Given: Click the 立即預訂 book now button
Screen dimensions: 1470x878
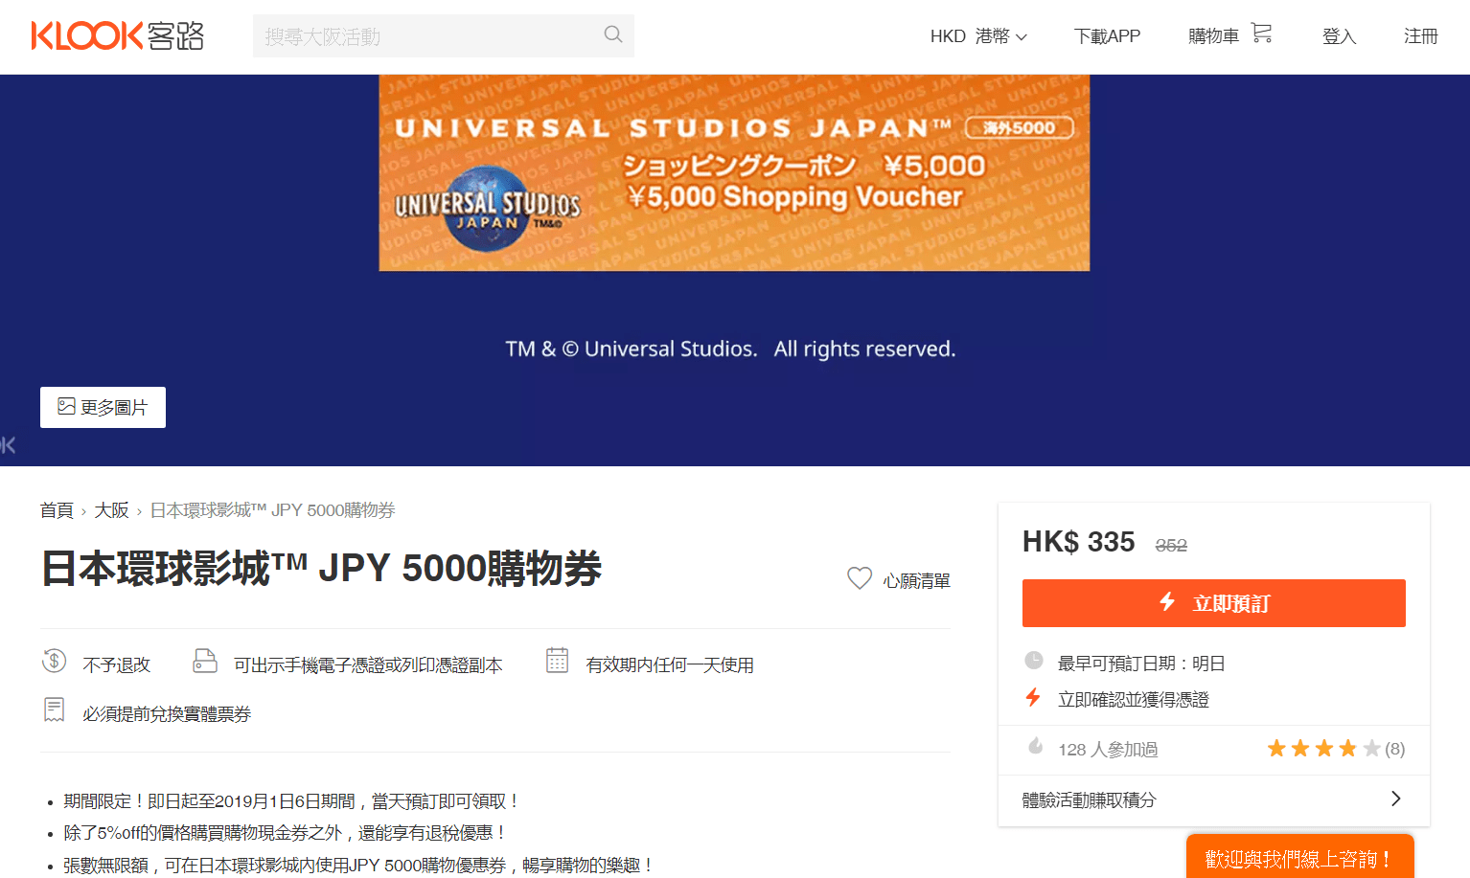Looking at the screenshot, I should pos(1214,603).
